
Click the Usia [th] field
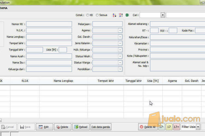pyautogui.click(x=63, y=50)
